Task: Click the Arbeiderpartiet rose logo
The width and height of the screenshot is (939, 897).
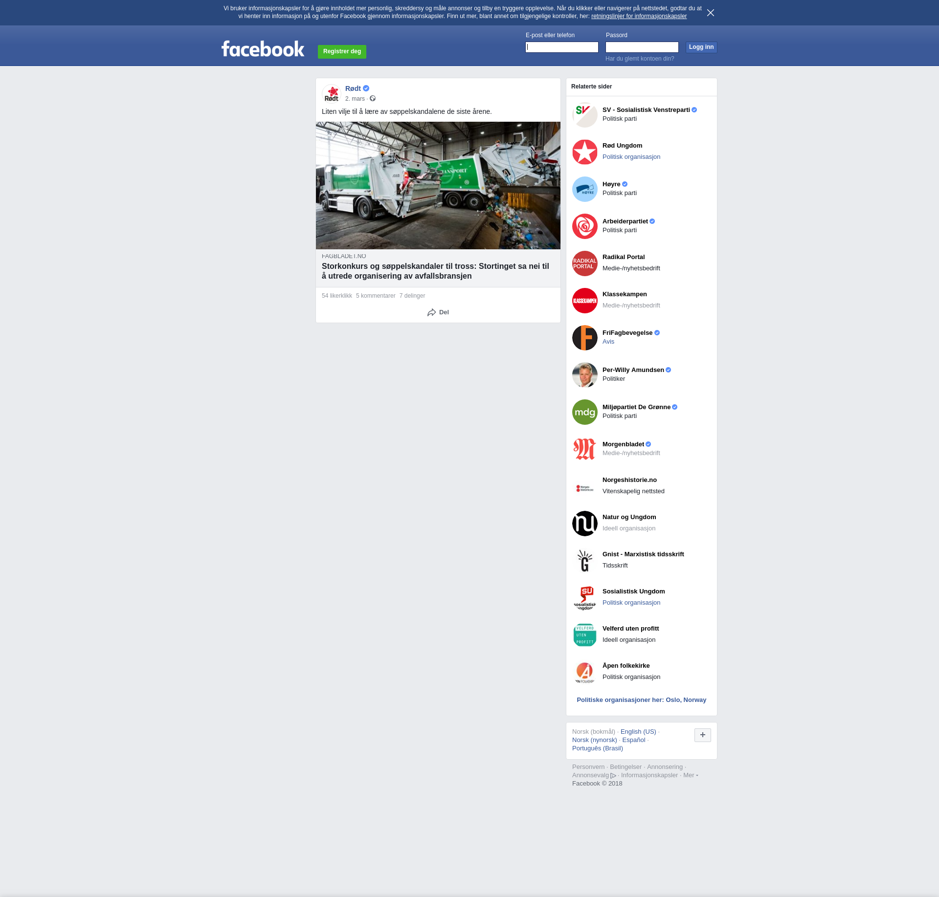Action: point(585,226)
